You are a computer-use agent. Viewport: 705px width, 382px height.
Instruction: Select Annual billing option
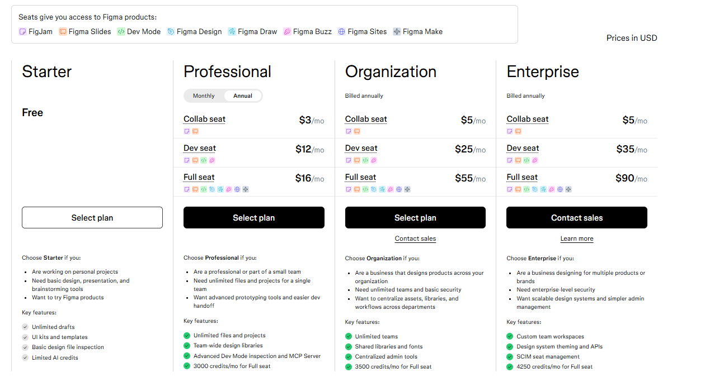243,96
